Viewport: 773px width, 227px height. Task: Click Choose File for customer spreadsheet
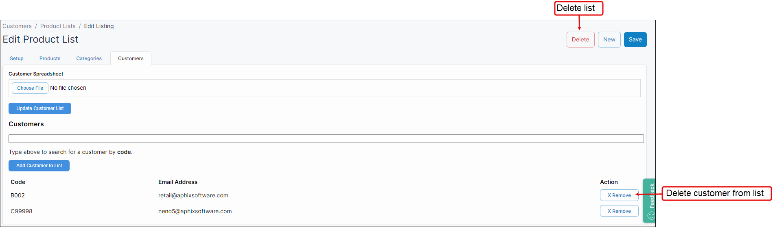(30, 88)
